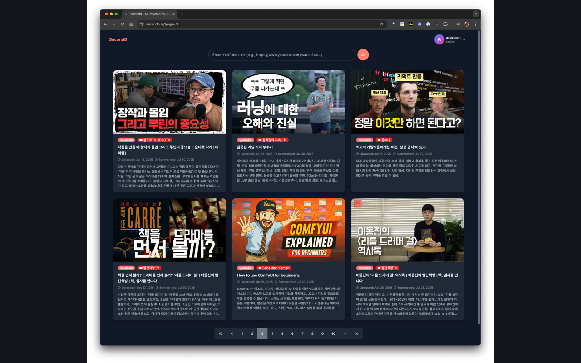This screenshot has height=363, width=581.
Task: Expand the asbubam account dropdown chevron
Action: coord(464,39)
